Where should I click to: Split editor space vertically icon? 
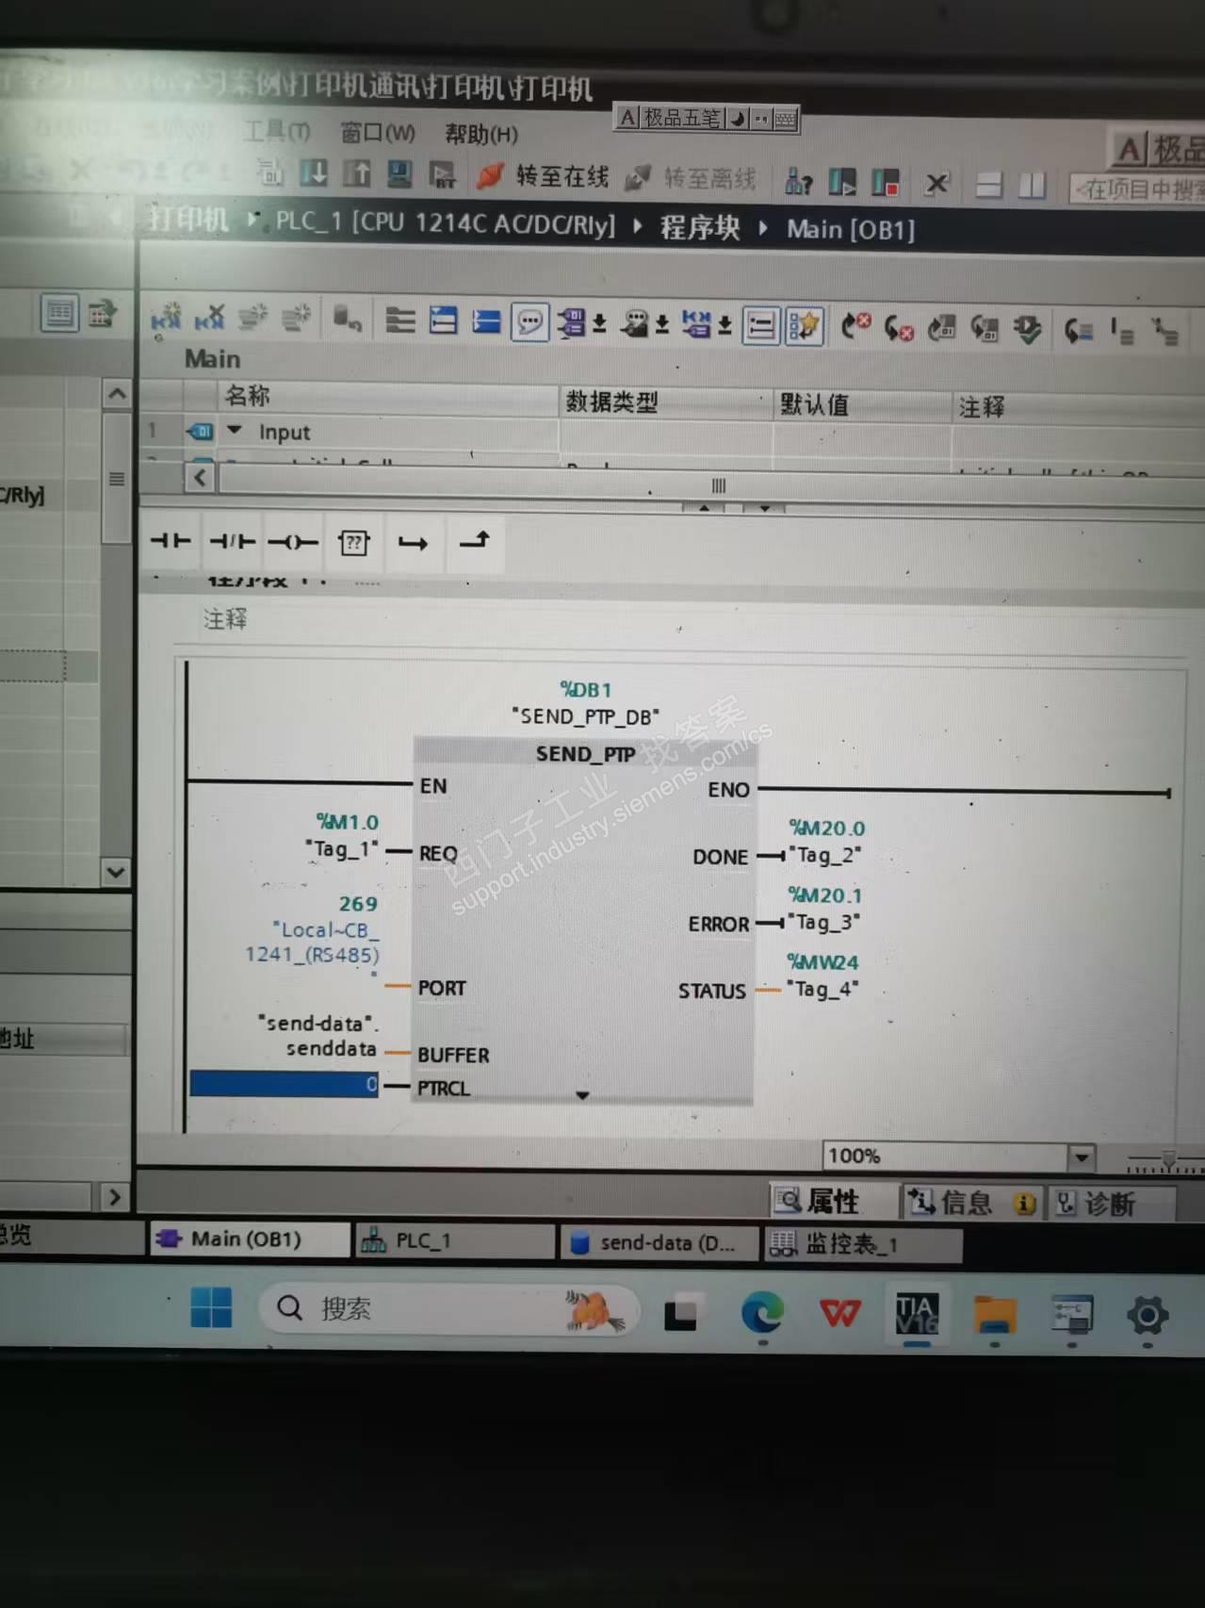click(x=1033, y=185)
